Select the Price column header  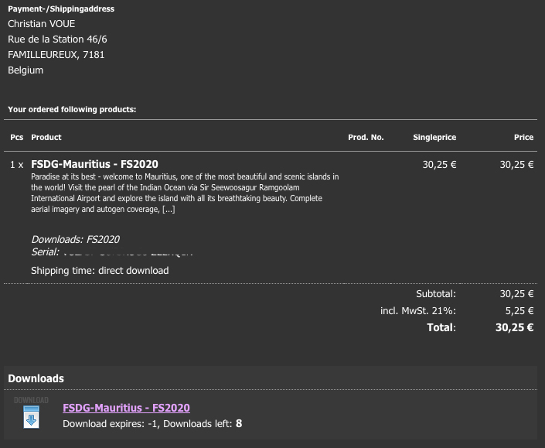[x=523, y=137]
